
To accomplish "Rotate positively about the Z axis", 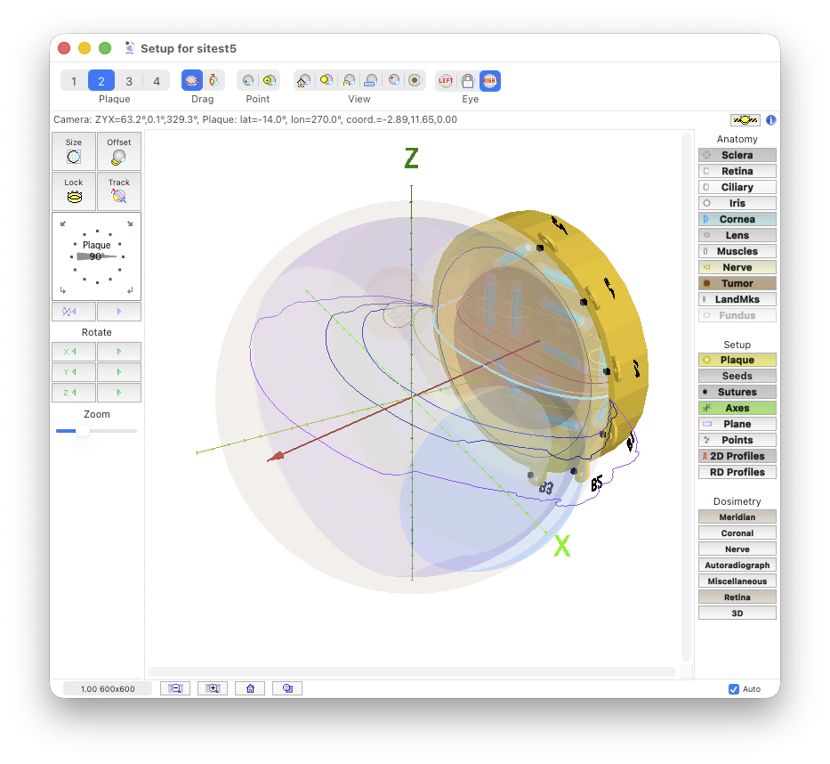I will point(118,393).
